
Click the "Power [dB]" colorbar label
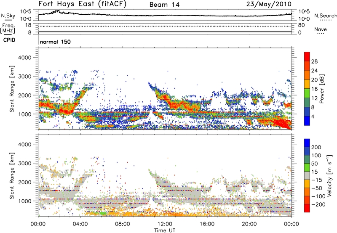[321, 89]
